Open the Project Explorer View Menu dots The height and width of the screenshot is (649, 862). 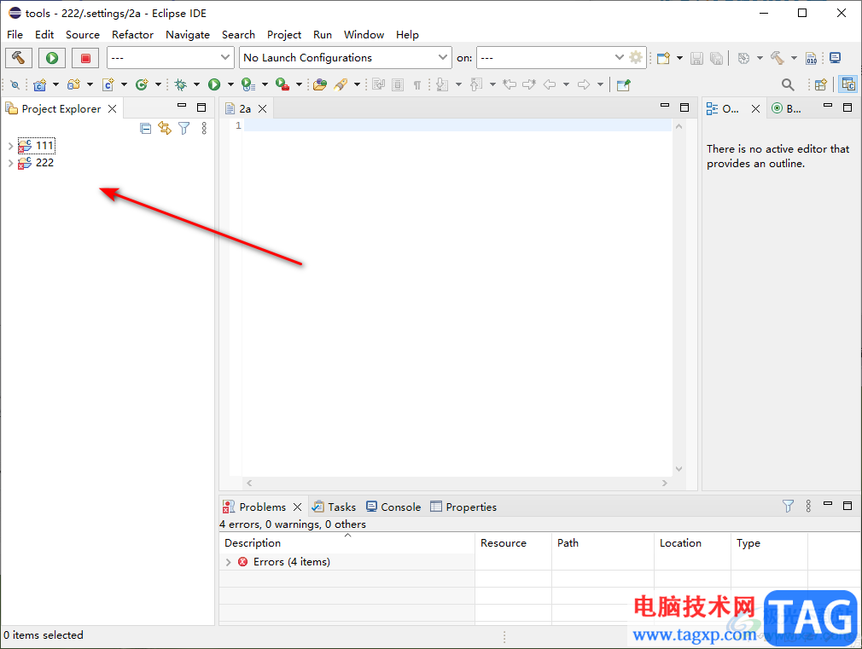click(204, 128)
